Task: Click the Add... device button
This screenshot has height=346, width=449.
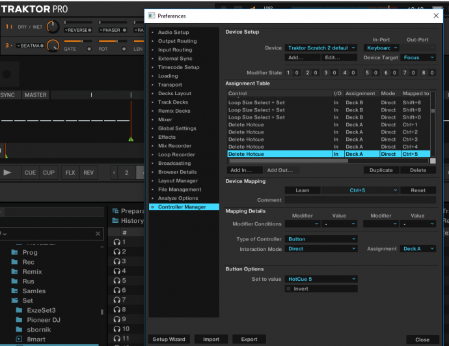Action: (x=303, y=57)
